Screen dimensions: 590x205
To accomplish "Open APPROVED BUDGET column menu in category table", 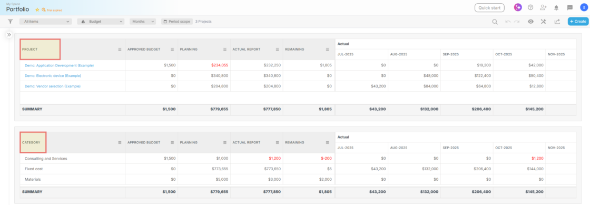I will (x=172, y=143).
